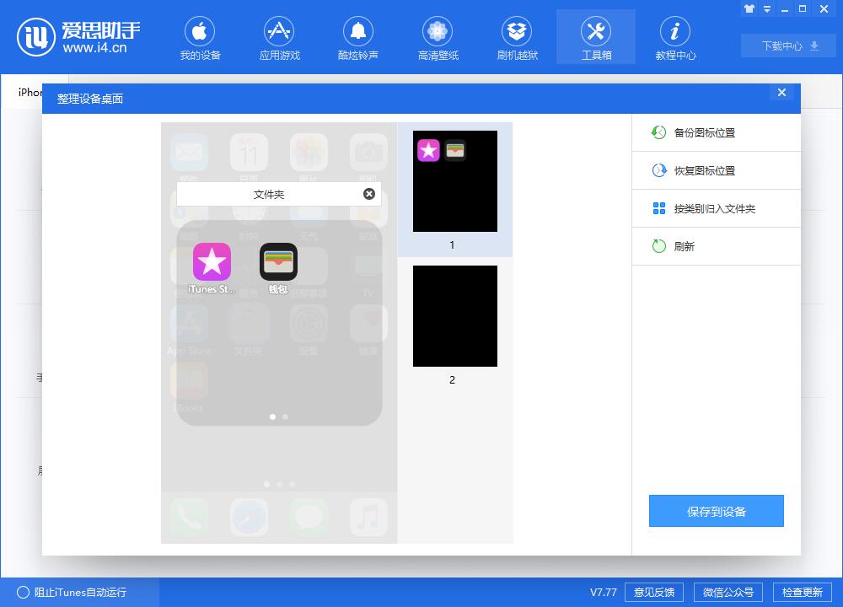Screen dimensions: 843x607
Task: Open the 应用游戏 (Apps & Games) section
Action: [x=279, y=35]
